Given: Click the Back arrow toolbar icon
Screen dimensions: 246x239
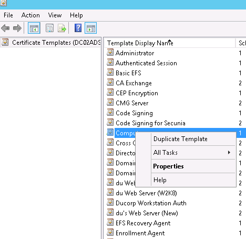Looking at the screenshot, I should pyautogui.click(x=5, y=28).
